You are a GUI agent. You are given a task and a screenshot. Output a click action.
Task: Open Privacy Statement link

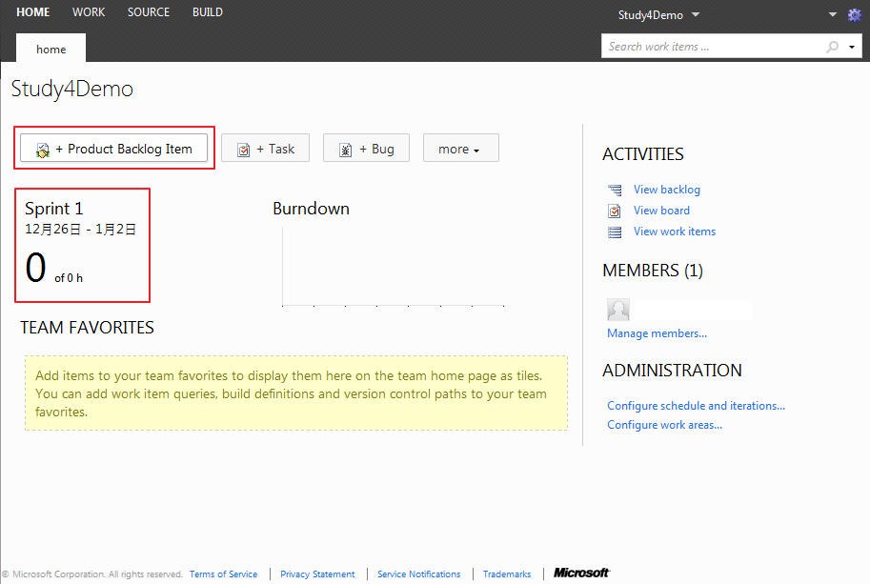[x=316, y=574]
